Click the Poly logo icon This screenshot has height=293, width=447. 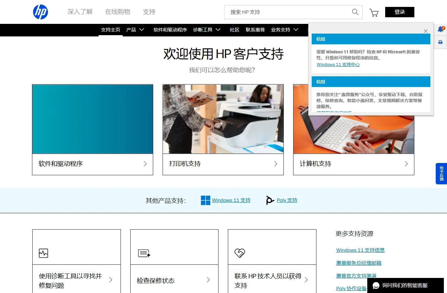270,200
